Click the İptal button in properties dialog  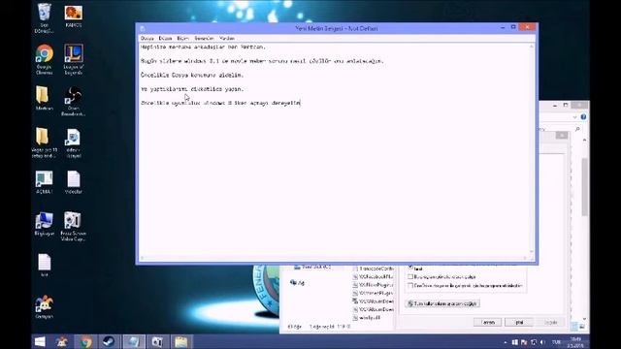point(519,322)
